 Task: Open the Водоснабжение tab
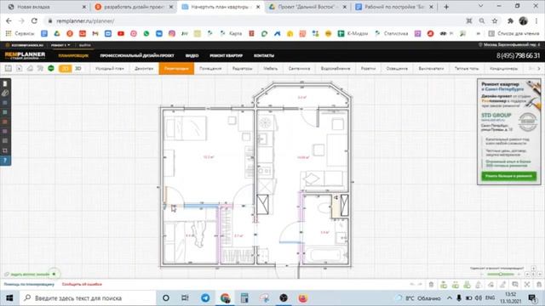point(336,69)
